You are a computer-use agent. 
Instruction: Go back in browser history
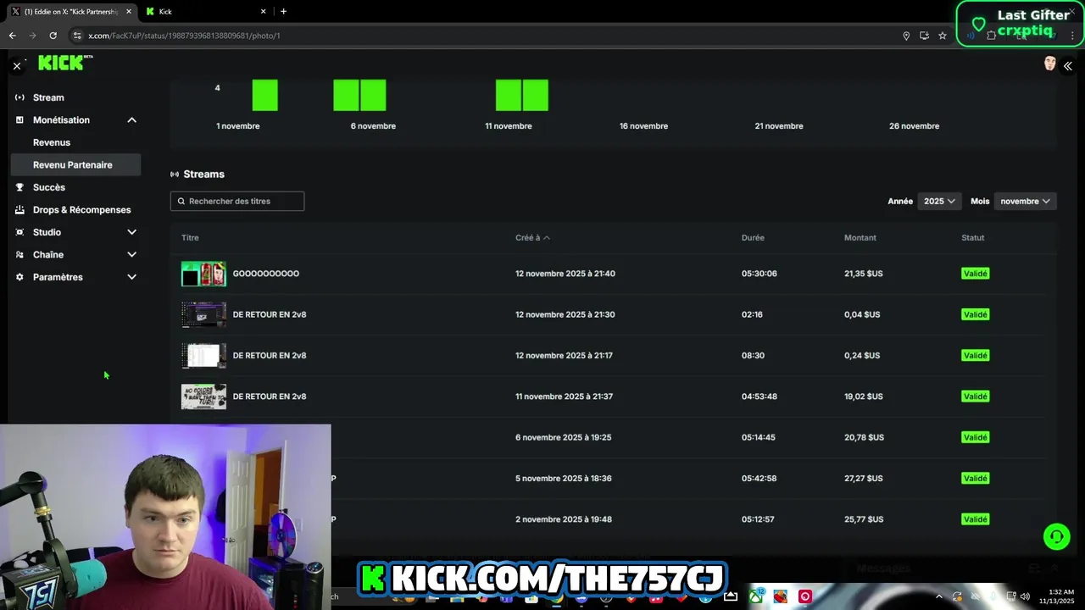[12, 36]
